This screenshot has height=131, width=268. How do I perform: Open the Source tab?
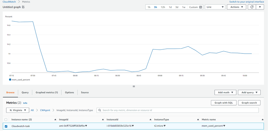(x=85, y=92)
